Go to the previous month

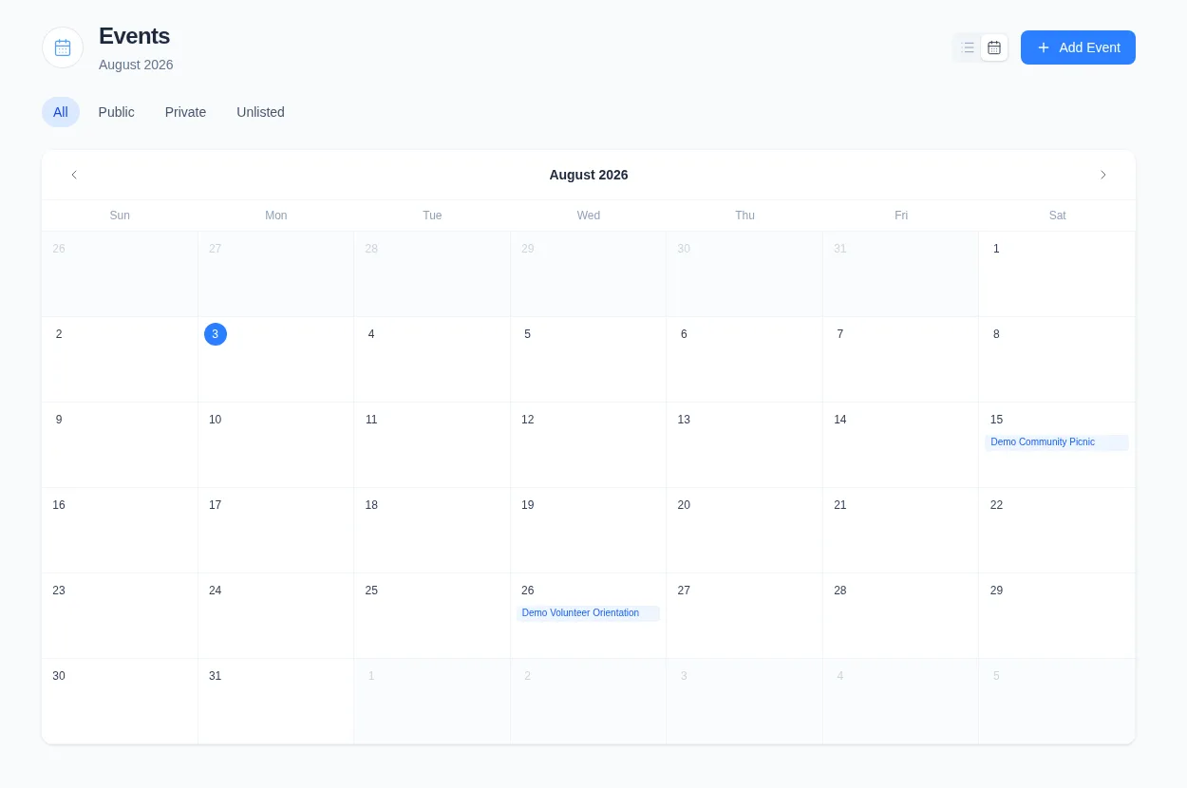(x=74, y=175)
